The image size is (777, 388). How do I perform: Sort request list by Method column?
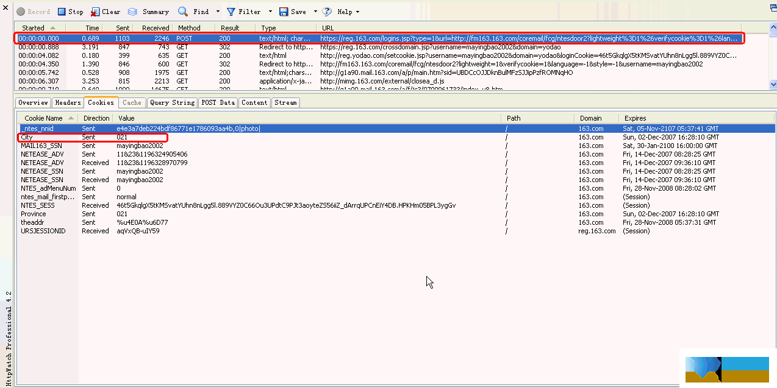[194, 28]
